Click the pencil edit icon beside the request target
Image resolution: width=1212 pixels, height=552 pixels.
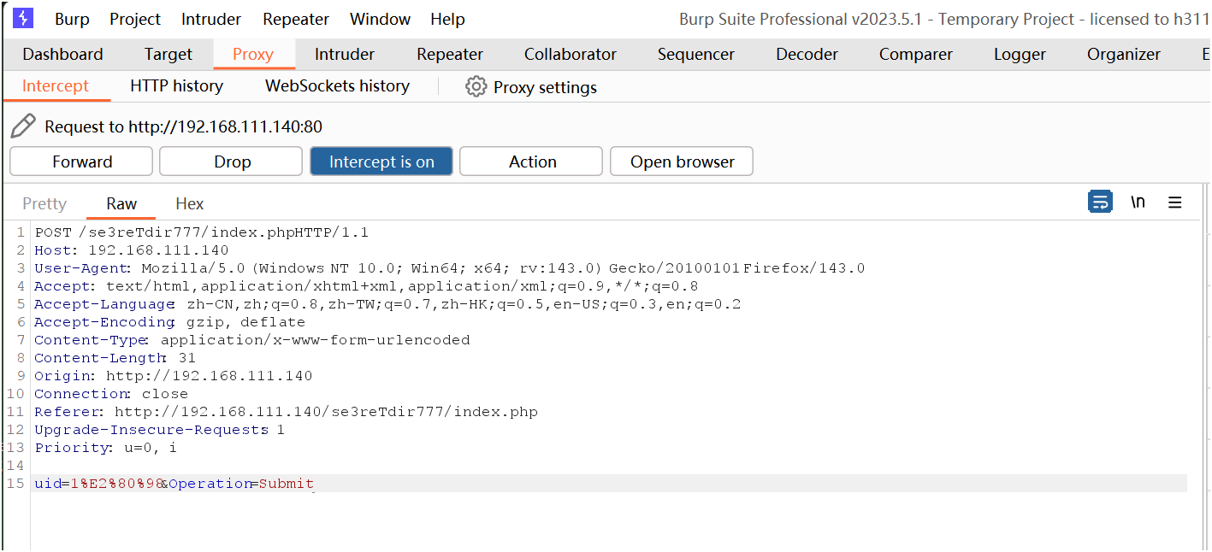click(23, 126)
